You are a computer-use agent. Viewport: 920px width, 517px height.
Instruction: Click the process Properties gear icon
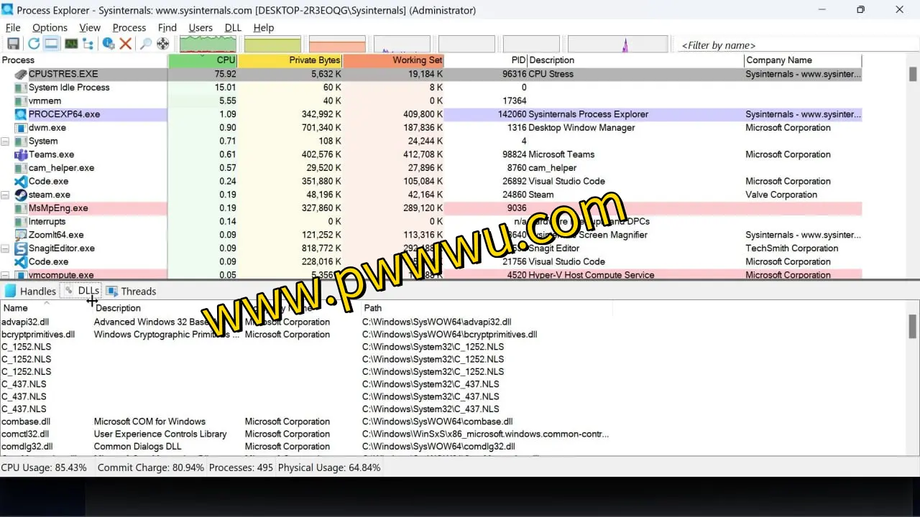pos(109,45)
